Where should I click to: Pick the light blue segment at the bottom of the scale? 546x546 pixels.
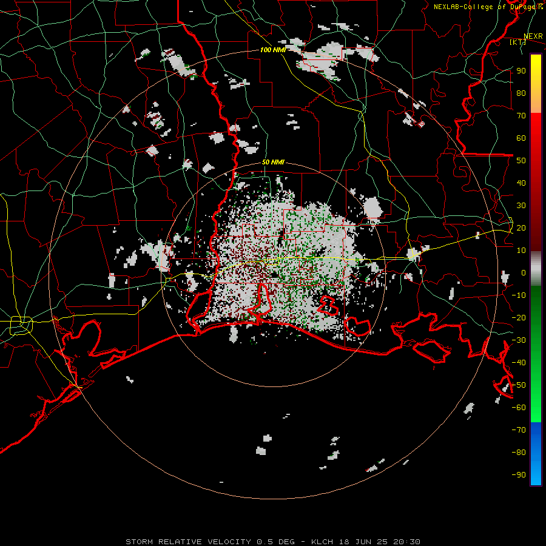click(536, 475)
